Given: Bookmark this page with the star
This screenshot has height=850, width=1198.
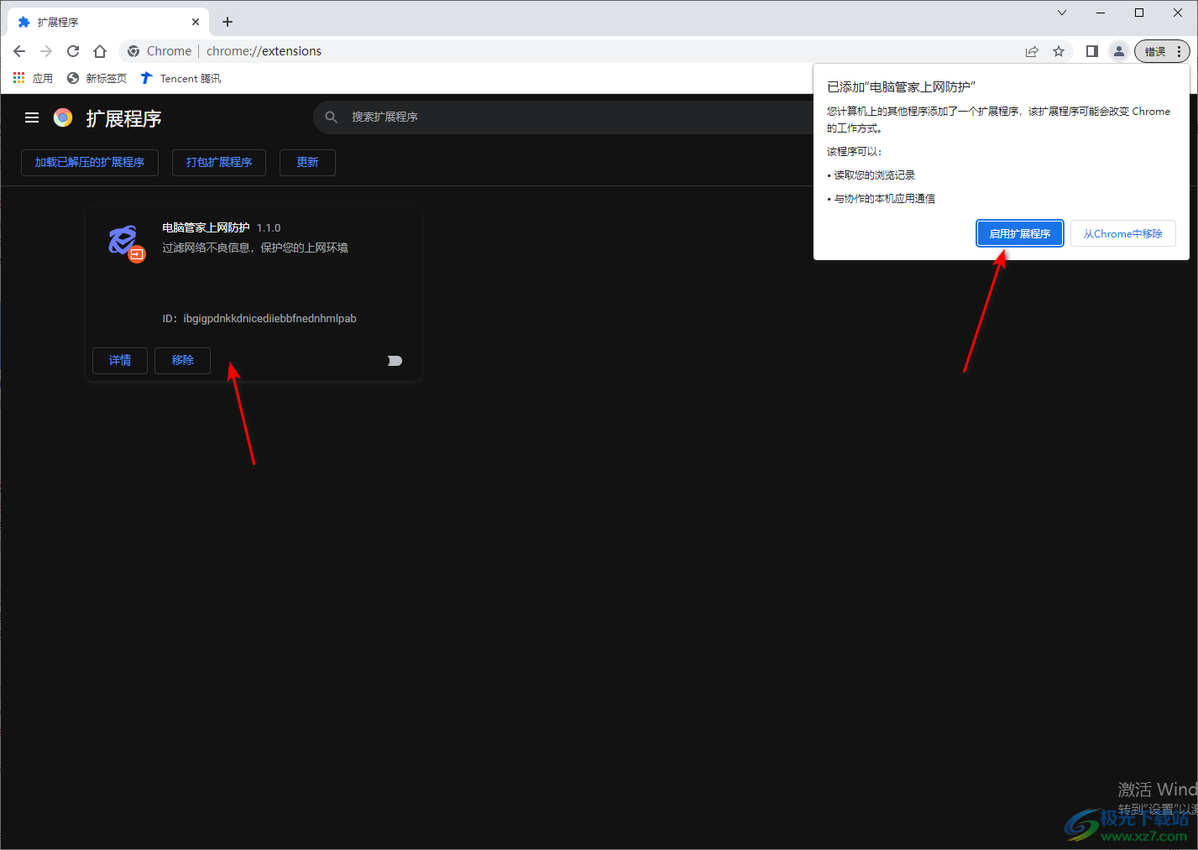Looking at the screenshot, I should click(x=1059, y=51).
